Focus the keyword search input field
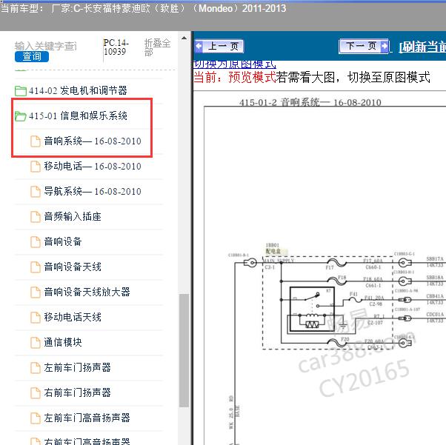The width and height of the screenshot is (446, 445). point(46,46)
